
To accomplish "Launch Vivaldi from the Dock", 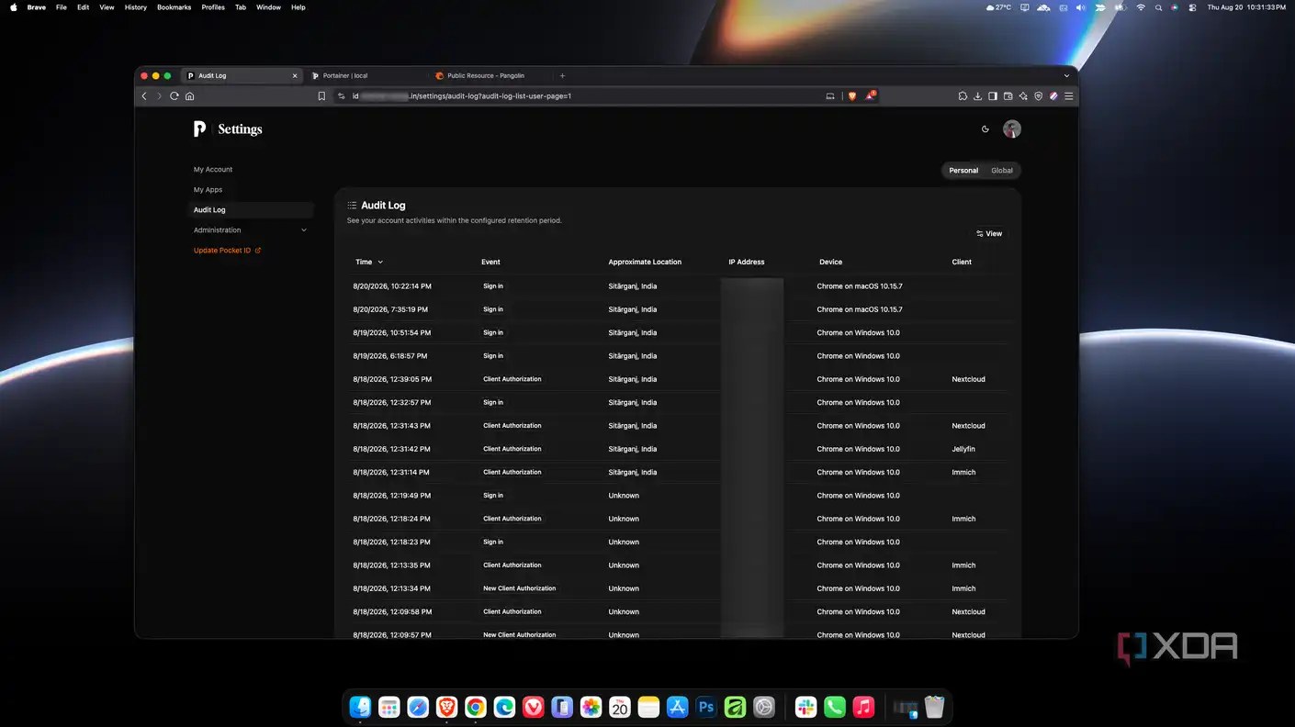I will [x=533, y=707].
